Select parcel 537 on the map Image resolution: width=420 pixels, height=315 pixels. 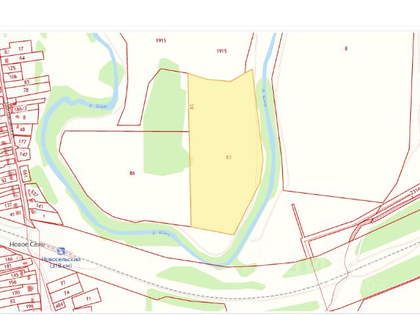(35, 193)
